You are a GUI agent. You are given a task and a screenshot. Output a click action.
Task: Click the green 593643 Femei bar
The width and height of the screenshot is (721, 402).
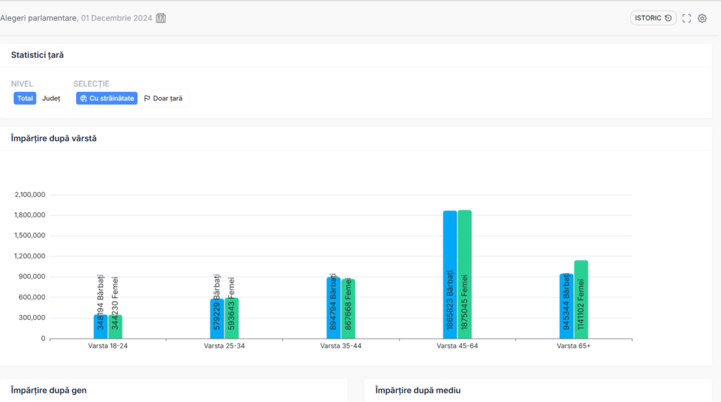point(231,318)
